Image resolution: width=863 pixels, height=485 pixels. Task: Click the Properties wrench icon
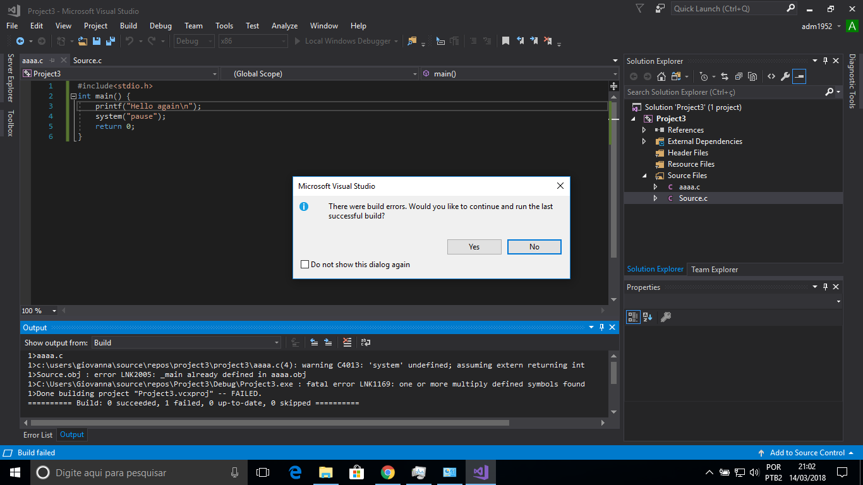[x=785, y=76]
